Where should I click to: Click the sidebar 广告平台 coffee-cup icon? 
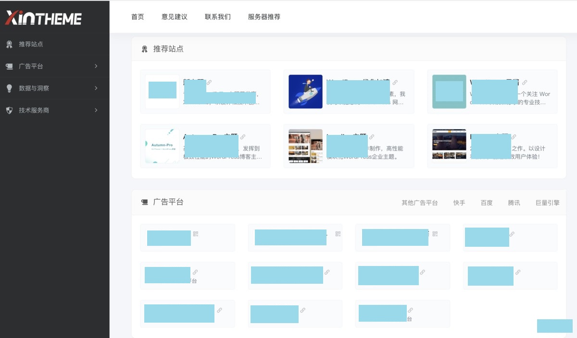(x=9, y=66)
